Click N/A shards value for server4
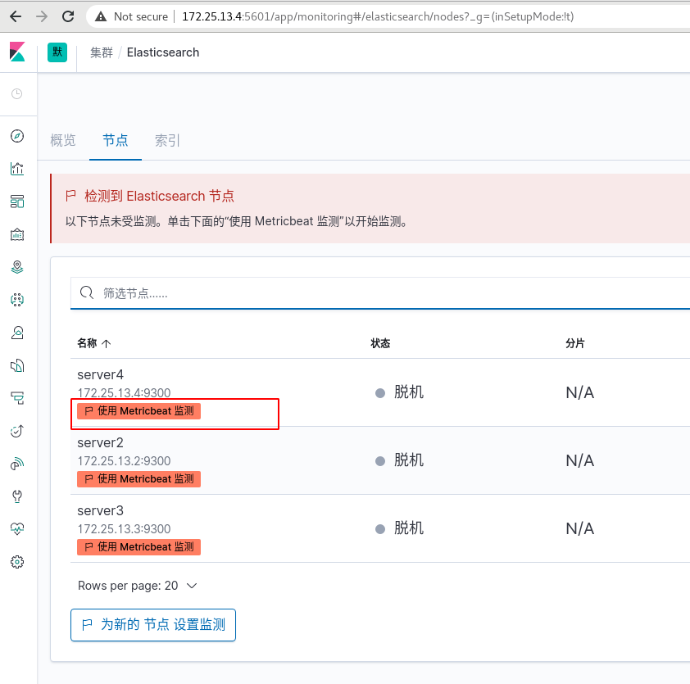Viewport: 690px width, 684px height. [x=580, y=393]
